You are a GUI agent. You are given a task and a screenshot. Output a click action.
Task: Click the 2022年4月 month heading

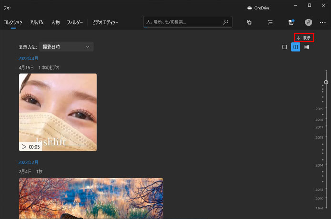tap(28, 59)
